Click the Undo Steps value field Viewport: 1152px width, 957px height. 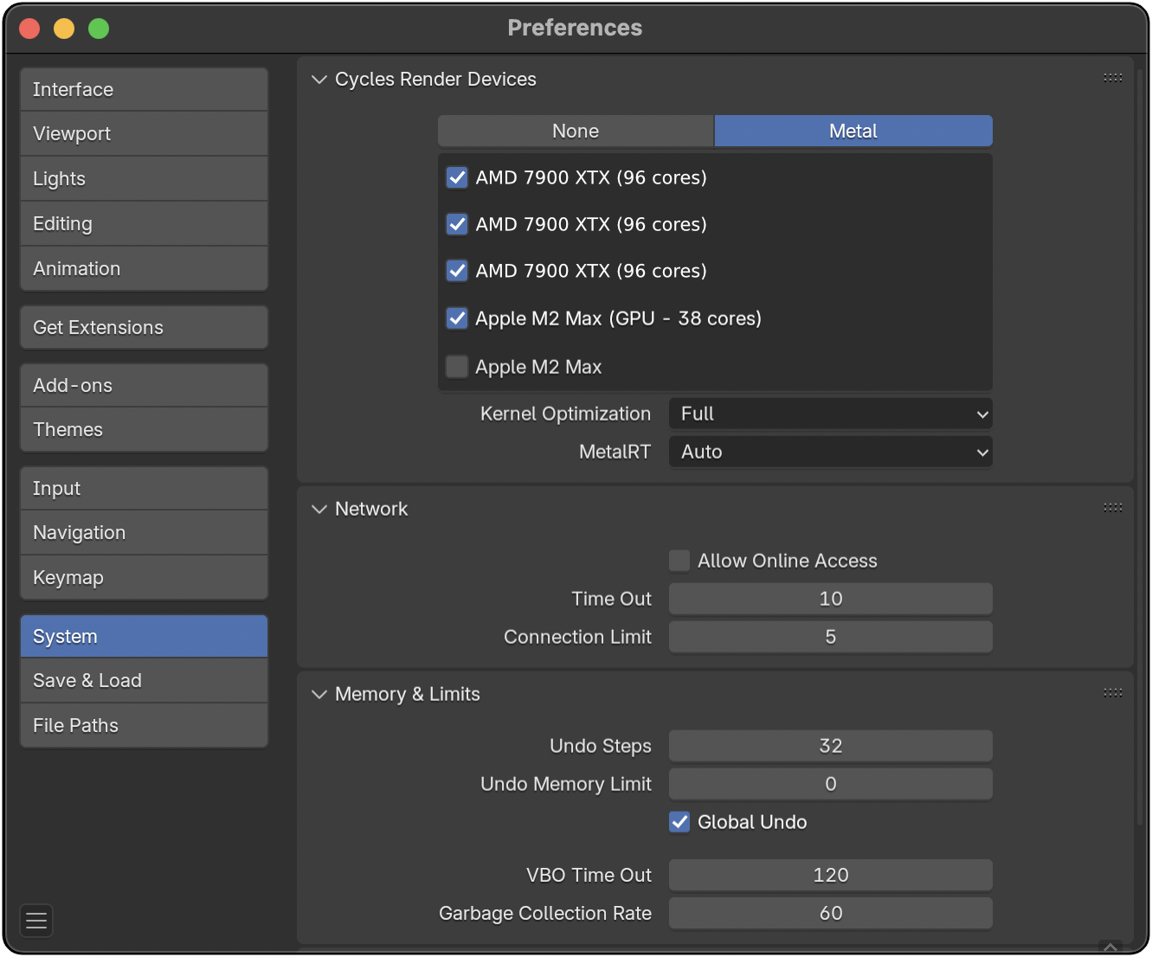[x=830, y=746]
